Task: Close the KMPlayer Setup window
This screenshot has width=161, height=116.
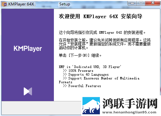Action: pyautogui.click(x=153, y=3)
